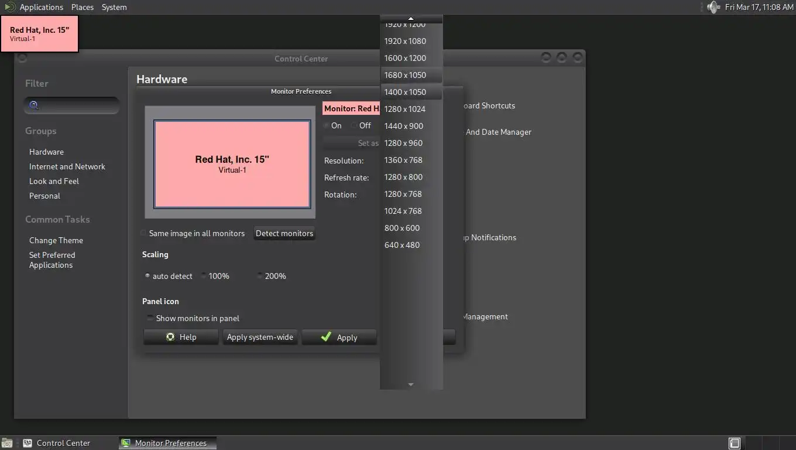The height and width of the screenshot is (450, 796).
Task: Click the down scroll arrow of resolution list
Action: (411, 384)
